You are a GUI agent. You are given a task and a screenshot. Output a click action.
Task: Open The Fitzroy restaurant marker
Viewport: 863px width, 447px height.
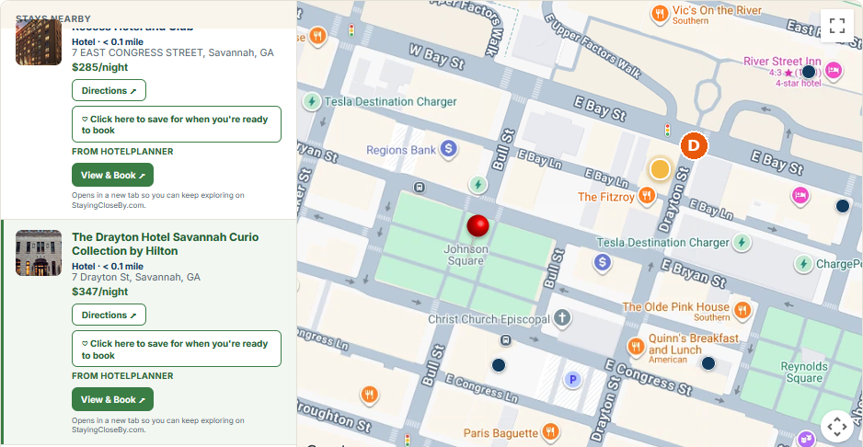pyautogui.click(x=647, y=196)
